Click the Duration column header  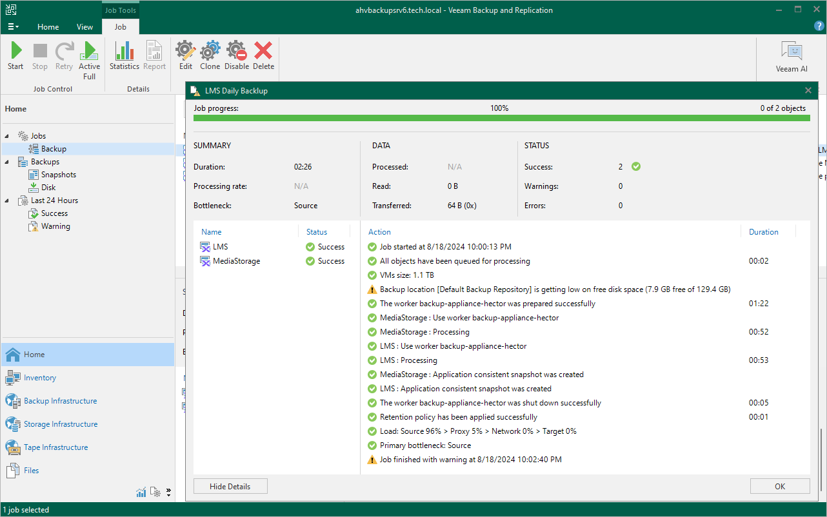(x=764, y=232)
